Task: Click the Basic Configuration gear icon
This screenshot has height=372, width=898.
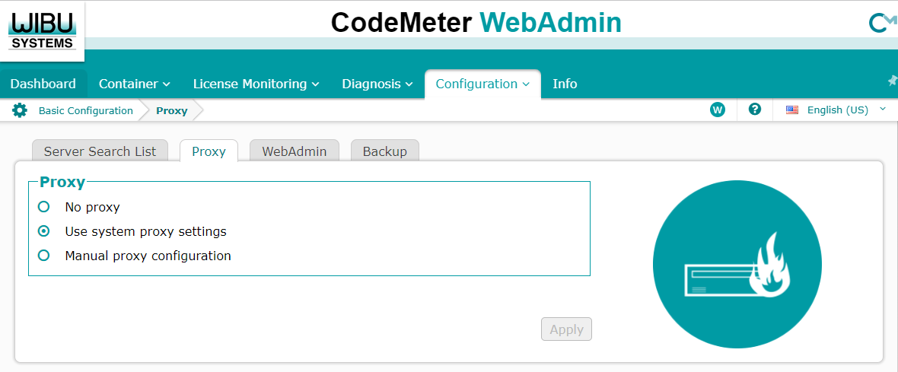Action: 20,110
